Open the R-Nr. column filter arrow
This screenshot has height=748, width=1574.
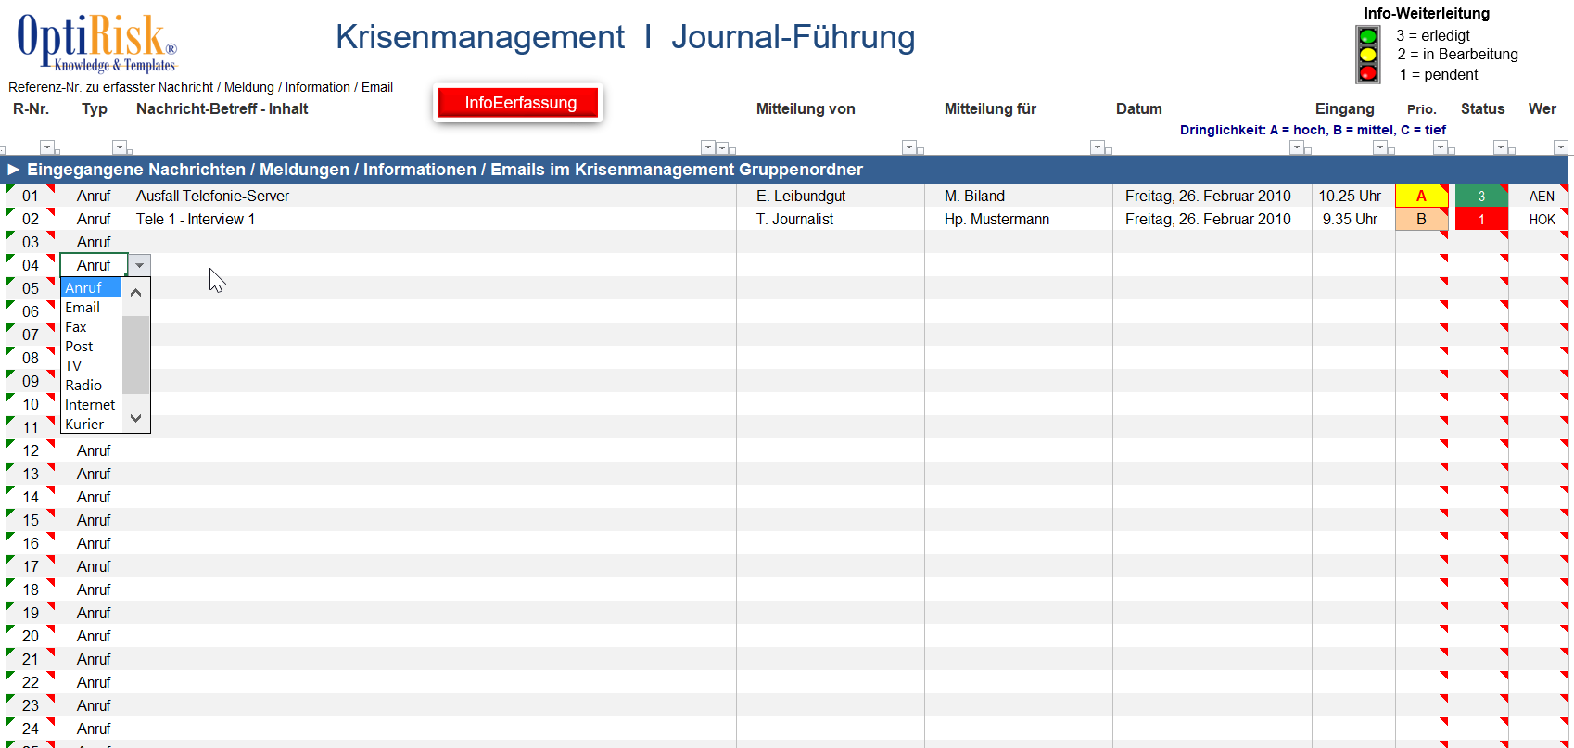(47, 147)
